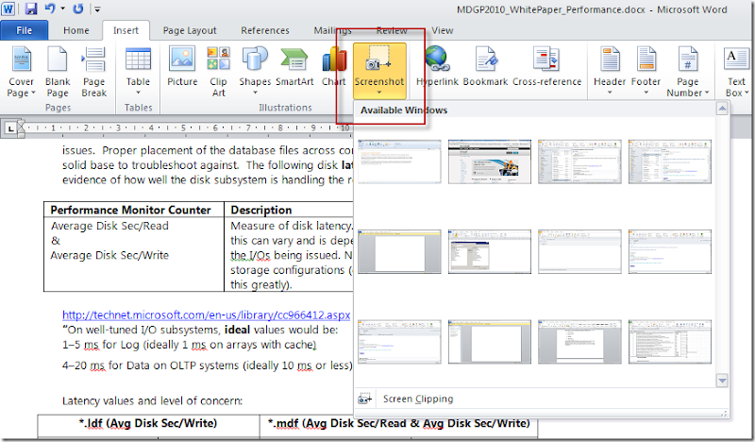This screenshot has height=442, width=755.
Task: Select third thumbnail in top row
Action: [579, 161]
